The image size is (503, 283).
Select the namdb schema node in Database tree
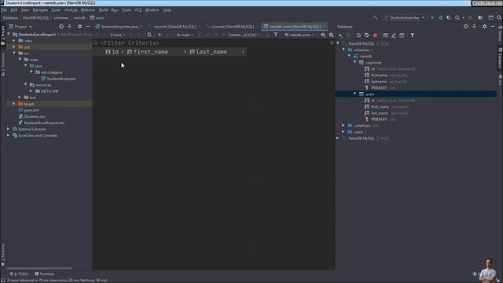point(365,57)
